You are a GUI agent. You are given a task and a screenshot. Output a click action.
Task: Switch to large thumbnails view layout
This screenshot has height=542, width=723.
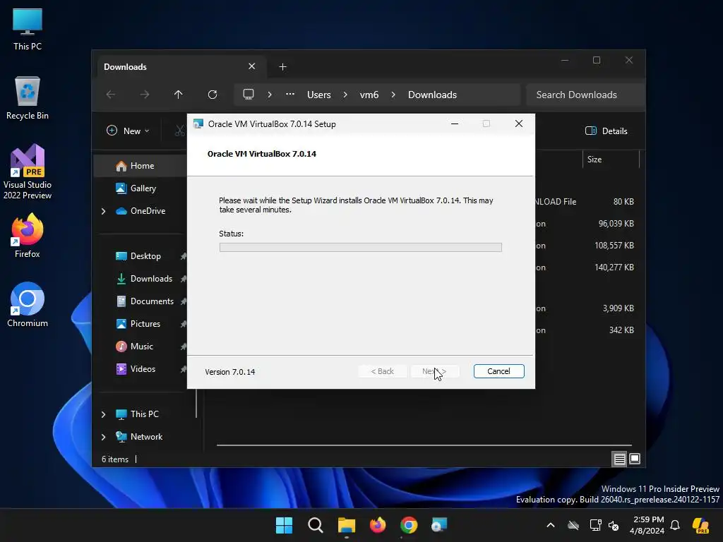[x=635, y=459]
